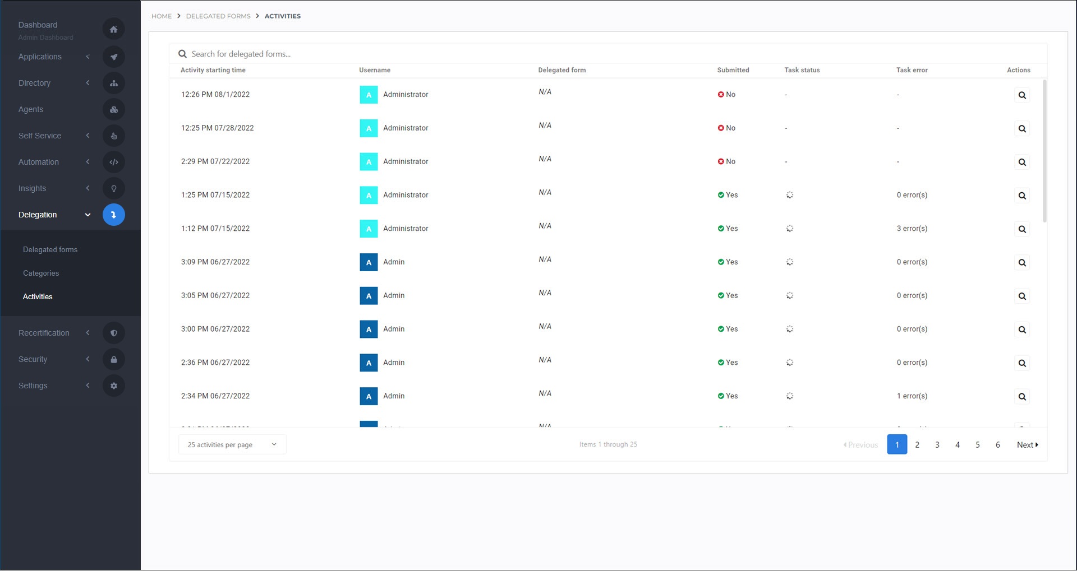Screen dimensions: 1077x571
Task: Open Delegated forms submenu item
Action: [50, 249]
